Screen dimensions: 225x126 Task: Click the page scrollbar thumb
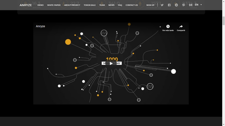224,21
